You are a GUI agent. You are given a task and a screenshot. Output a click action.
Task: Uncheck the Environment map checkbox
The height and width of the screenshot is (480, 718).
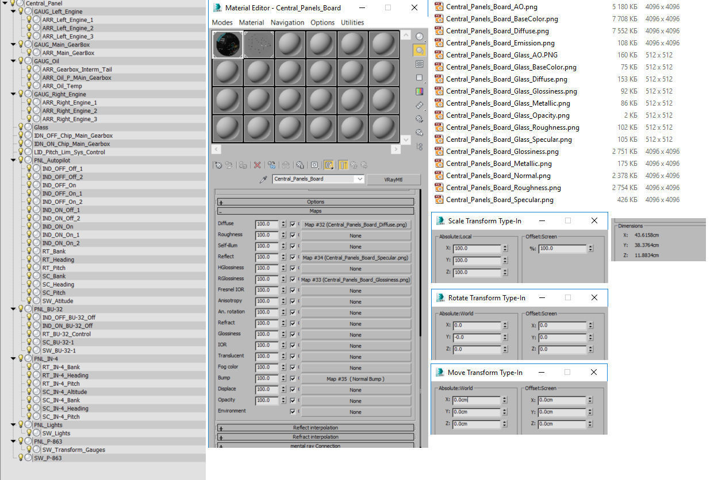tap(293, 411)
